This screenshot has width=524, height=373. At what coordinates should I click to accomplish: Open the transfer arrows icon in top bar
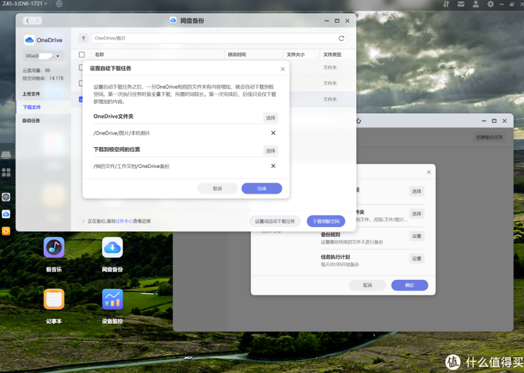446,4
